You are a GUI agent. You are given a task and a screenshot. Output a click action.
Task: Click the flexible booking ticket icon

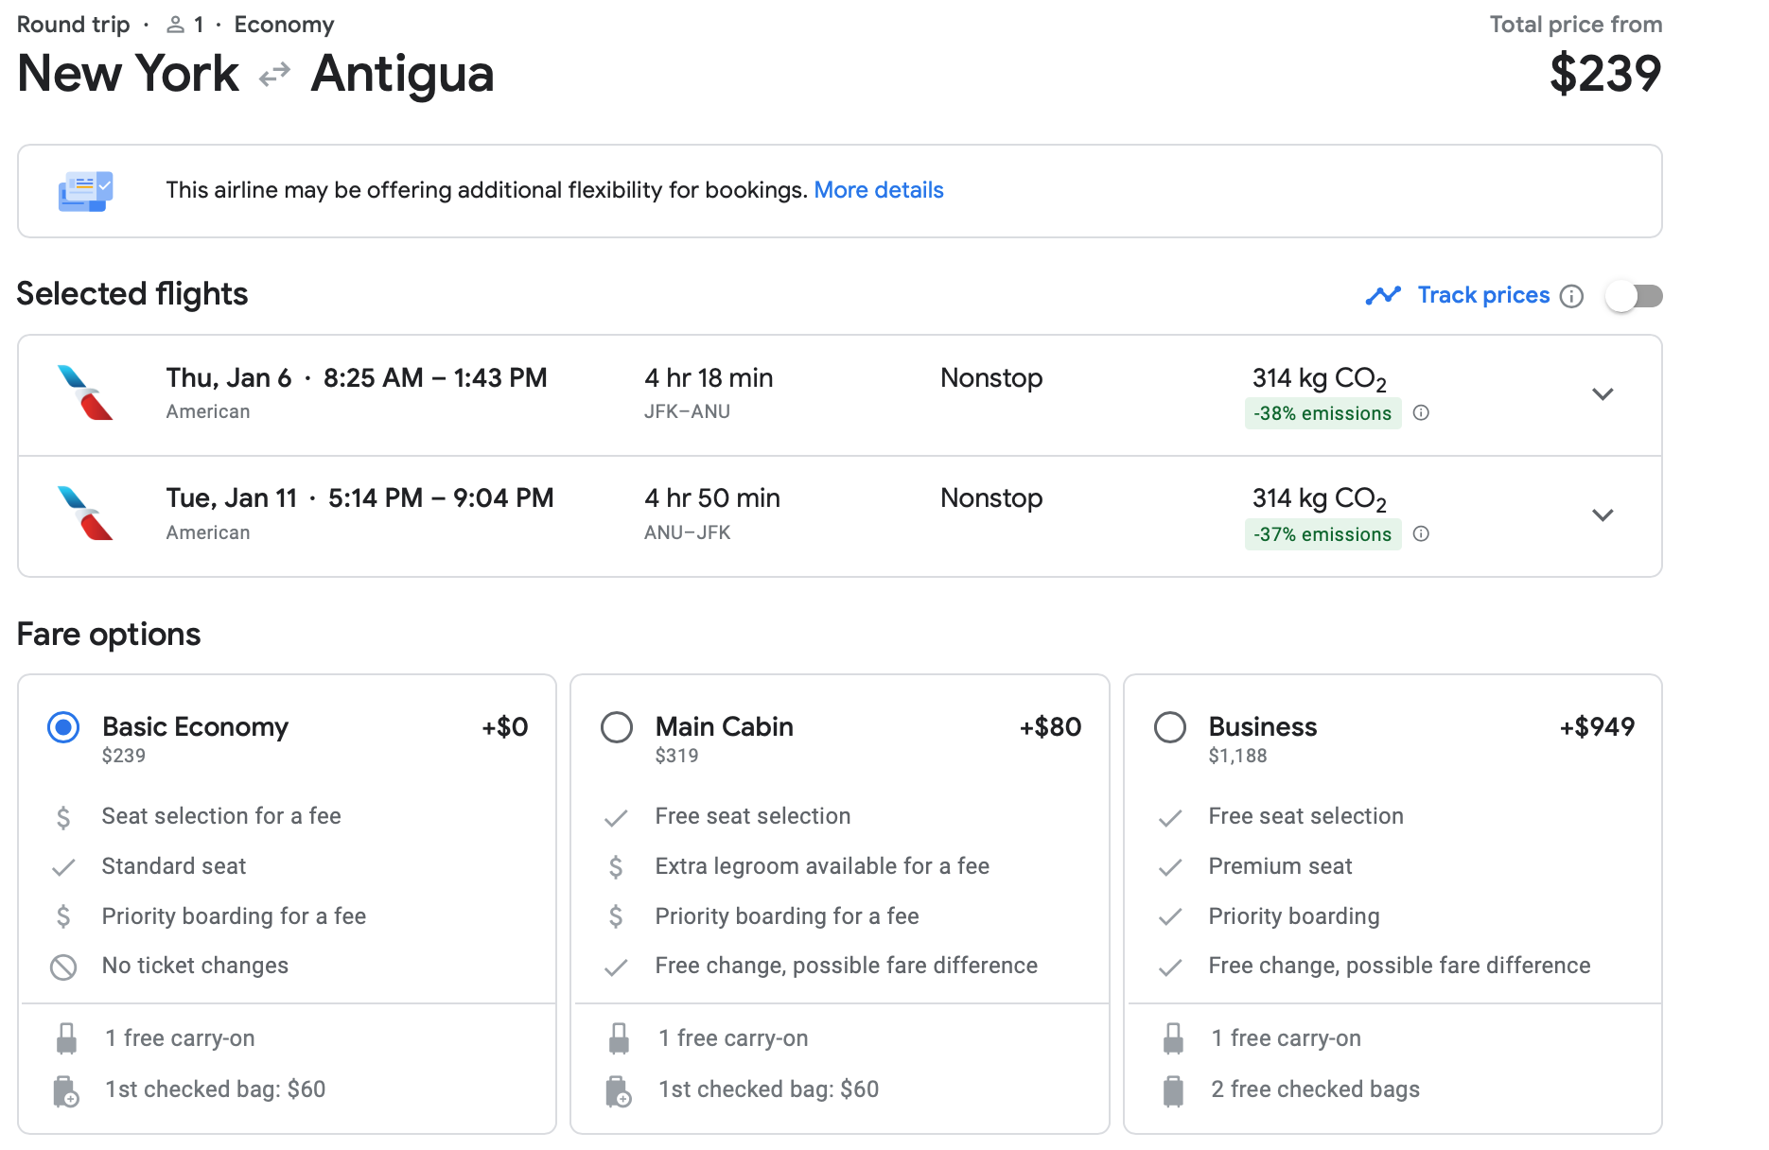[85, 191]
